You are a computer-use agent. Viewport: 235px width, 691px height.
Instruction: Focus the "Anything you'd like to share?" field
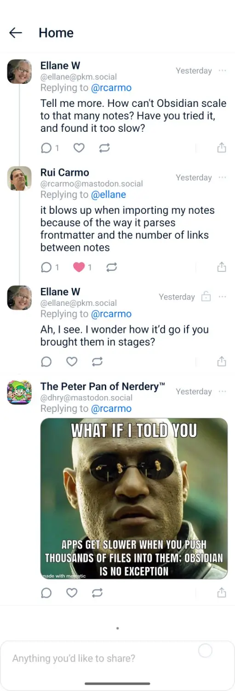(117, 658)
